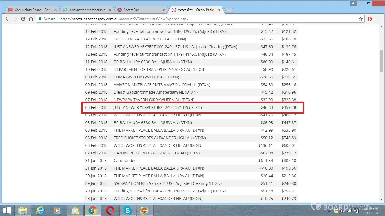Screen dimensions: 385x216
Task: Click the browser back arrow
Action: tap(7, 19)
